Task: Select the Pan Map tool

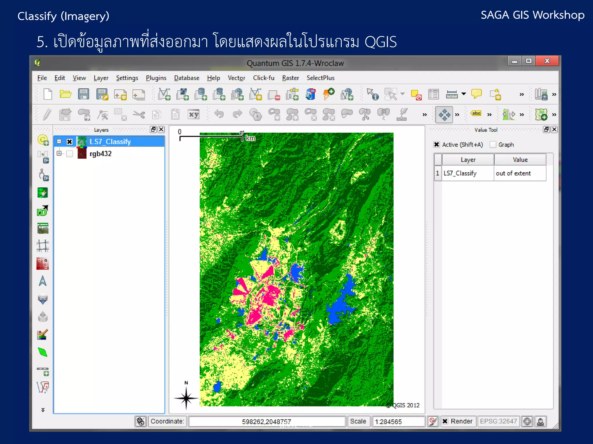Action: pyautogui.click(x=444, y=115)
